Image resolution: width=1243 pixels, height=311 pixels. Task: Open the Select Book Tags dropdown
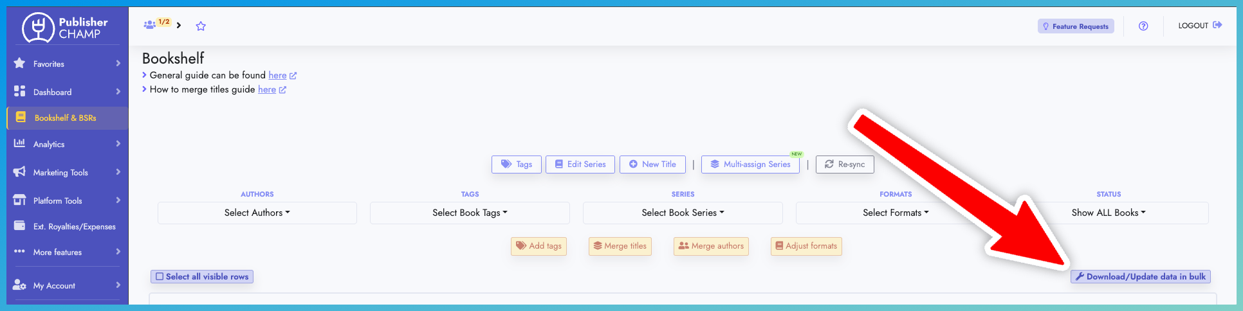[x=470, y=213]
